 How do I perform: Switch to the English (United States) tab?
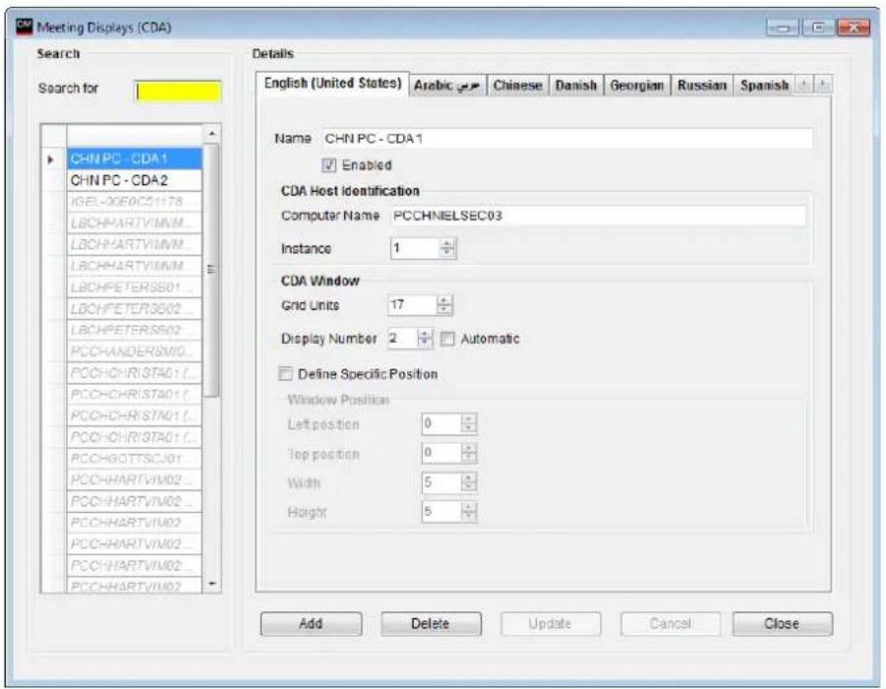pos(332,84)
